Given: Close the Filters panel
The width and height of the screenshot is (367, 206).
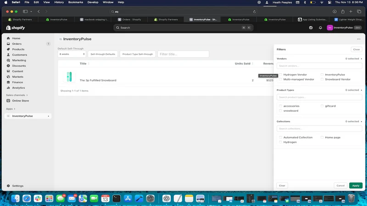Looking at the screenshot, I should [356, 49].
